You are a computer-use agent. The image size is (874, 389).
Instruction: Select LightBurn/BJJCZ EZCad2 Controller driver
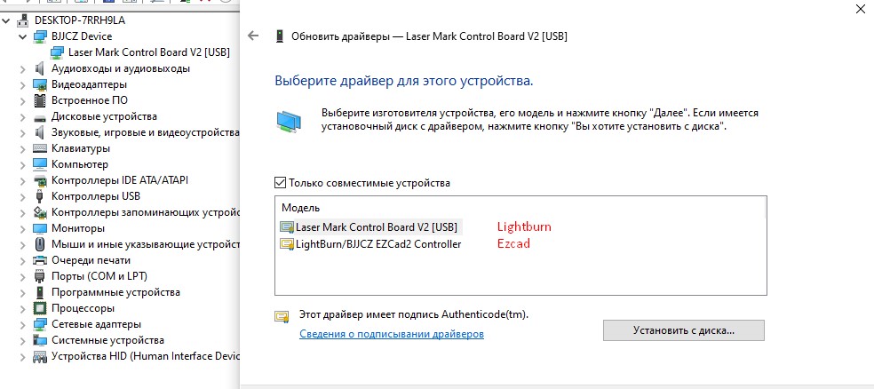click(x=378, y=244)
